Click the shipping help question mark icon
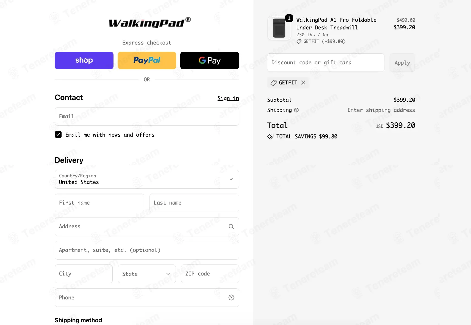This screenshot has height=325, width=471. click(296, 110)
